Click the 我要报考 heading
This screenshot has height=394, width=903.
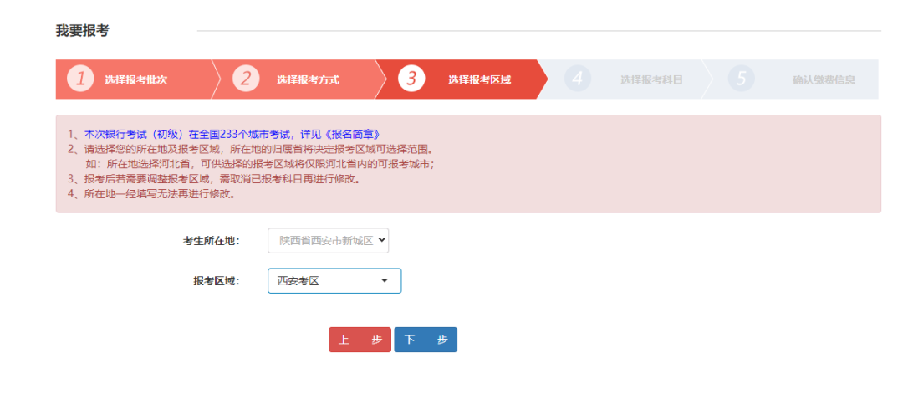pos(82,31)
